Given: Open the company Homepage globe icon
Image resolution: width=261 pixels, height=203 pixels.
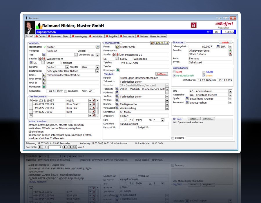Looking at the screenshot, I should [x=117, y=70].
